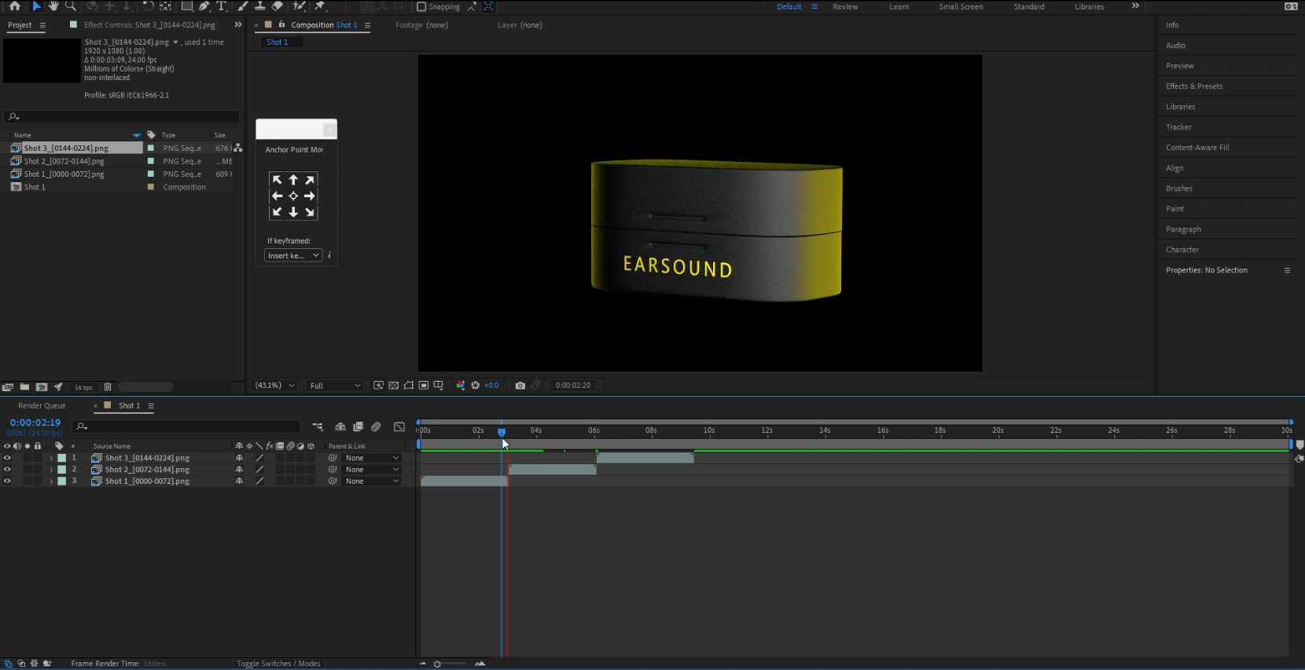Select the Eraser tool
This screenshot has height=670, width=1305.
tap(277, 5)
